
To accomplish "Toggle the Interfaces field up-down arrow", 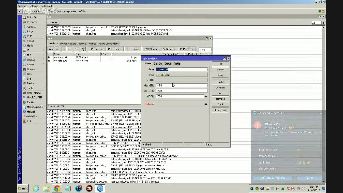I will click(x=206, y=104).
